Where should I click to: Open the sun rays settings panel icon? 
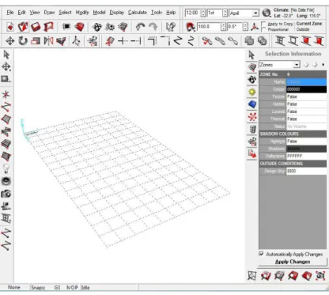[x=252, y=92]
